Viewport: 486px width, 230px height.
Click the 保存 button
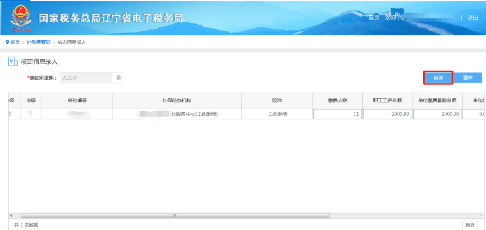click(438, 78)
